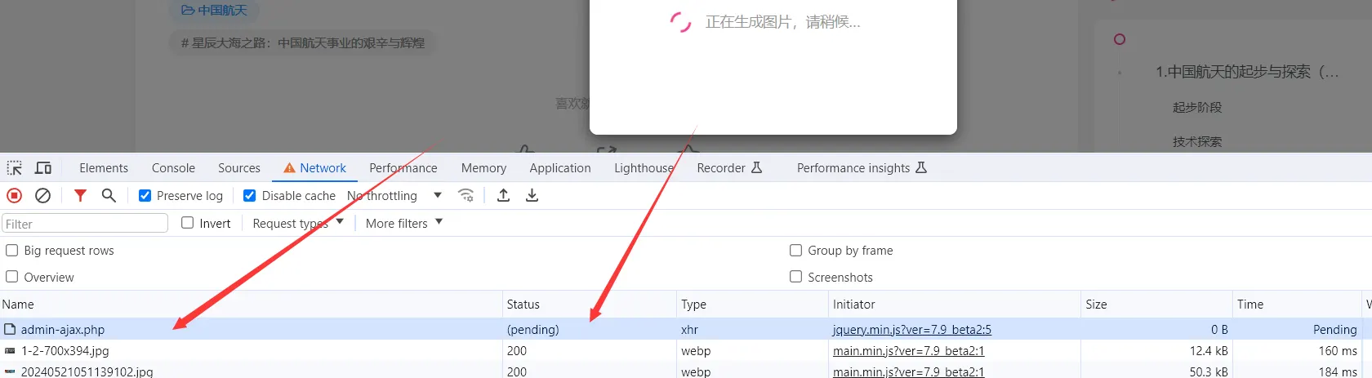Click the 12.4 kB size cell

coord(1209,351)
